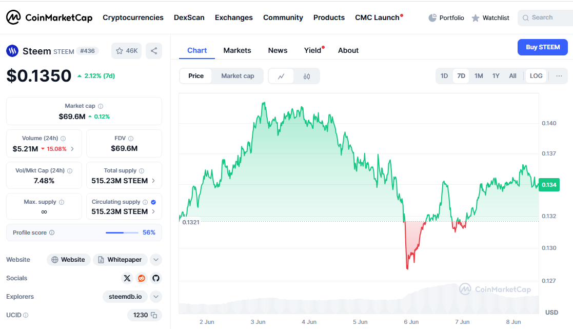Click the share icon button
Image resolution: width=573 pixels, height=329 pixels.
pyautogui.click(x=154, y=51)
